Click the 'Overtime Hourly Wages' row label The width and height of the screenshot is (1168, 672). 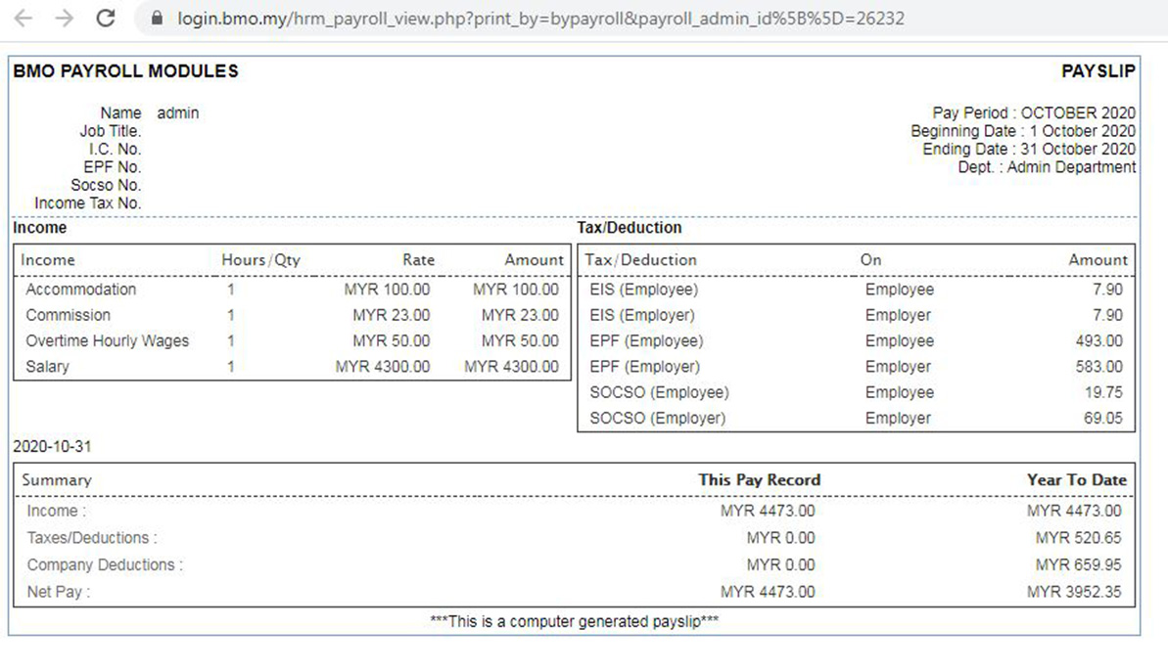(x=108, y=340)
